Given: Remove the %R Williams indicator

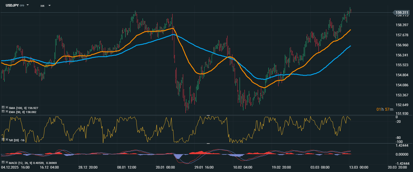Looking at the screenshot, I should click(x=7, y=140).
